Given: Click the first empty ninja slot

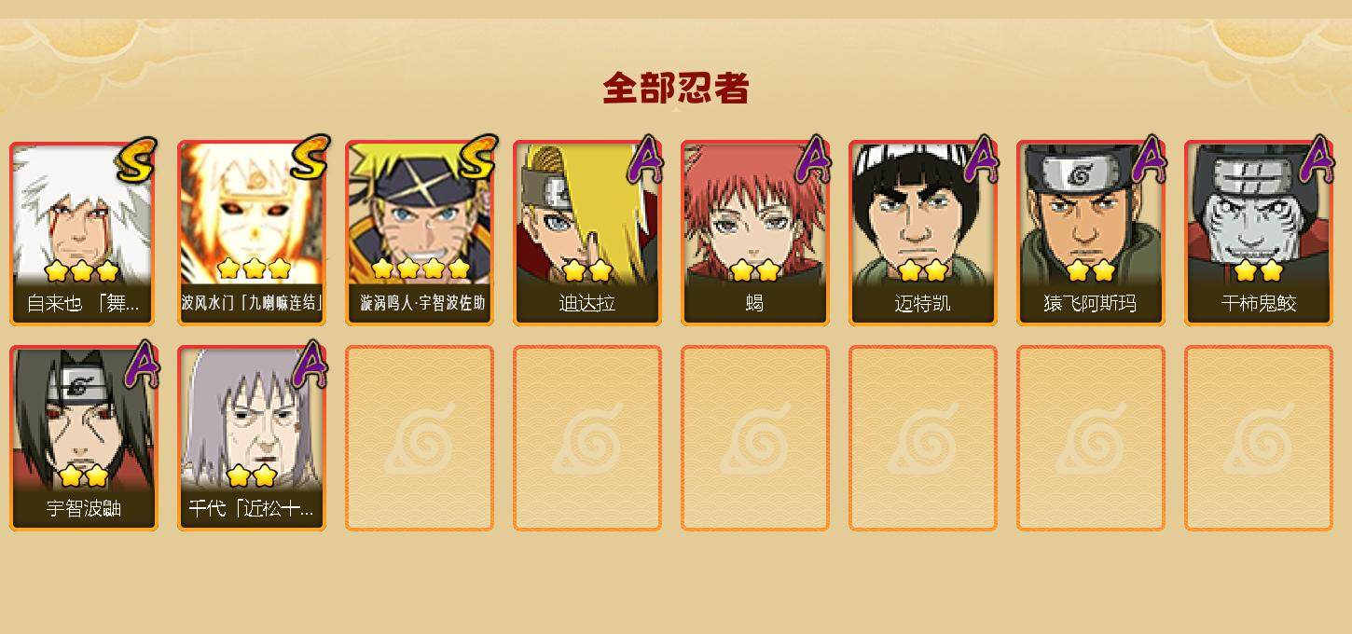Looking at the screenshot, I should pos(419,438).
